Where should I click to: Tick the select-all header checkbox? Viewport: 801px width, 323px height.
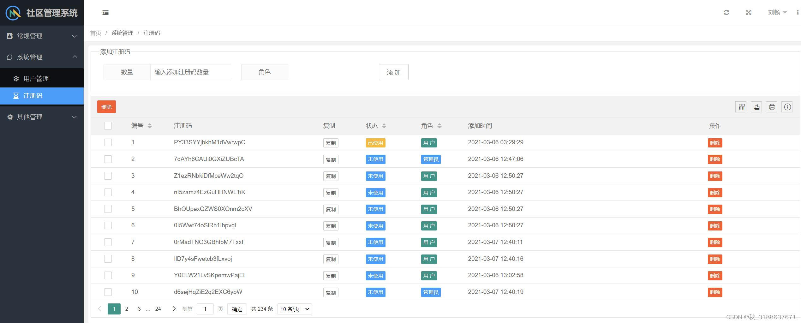click(x=108, y=126)
